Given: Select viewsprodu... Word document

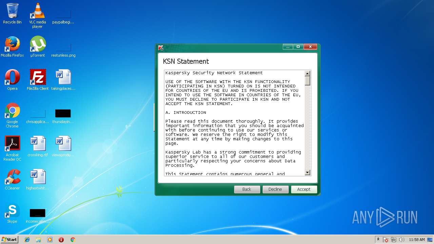Looking at the screenshot, I should click(63, 146).
